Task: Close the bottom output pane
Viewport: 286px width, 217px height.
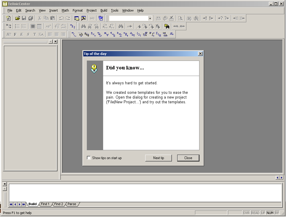Action: pyautogui.click(x=4, y=184)
